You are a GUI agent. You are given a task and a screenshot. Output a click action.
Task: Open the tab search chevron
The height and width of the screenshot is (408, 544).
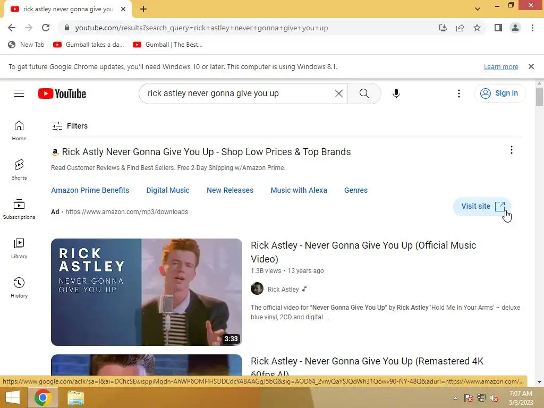[x=478, y=9]
